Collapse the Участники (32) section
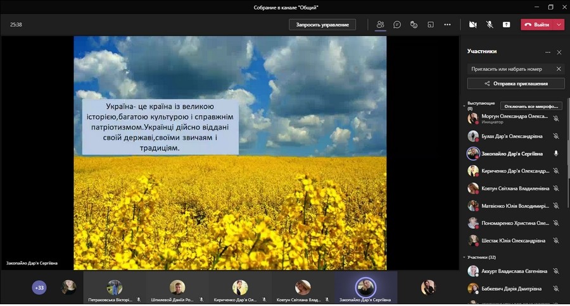 [464, 257]
